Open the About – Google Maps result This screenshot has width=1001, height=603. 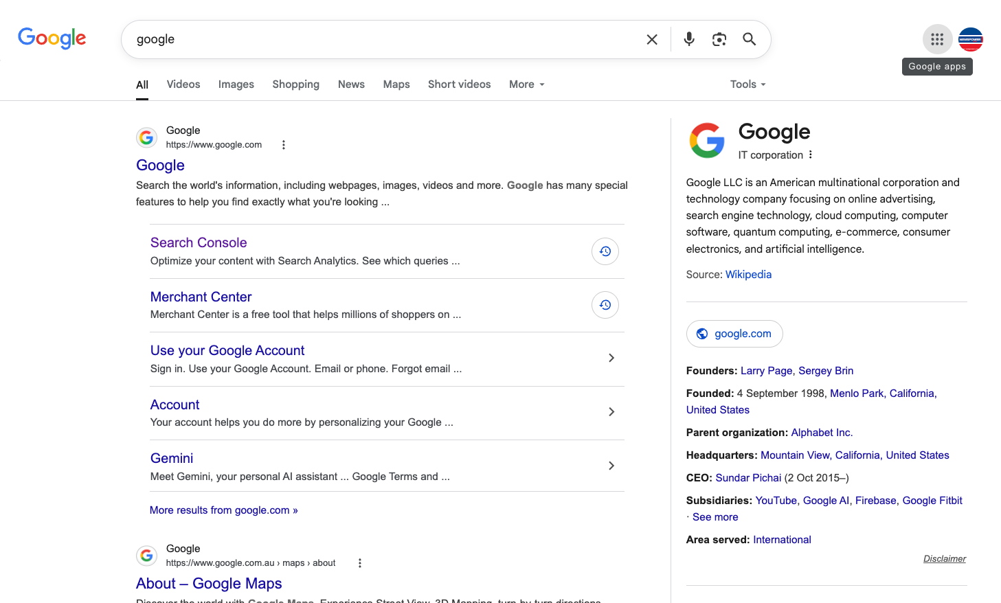(209, 584)
